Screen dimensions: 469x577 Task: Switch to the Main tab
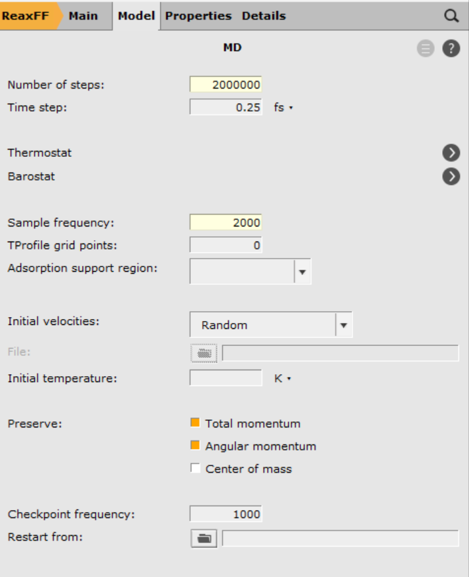(83, 16)
